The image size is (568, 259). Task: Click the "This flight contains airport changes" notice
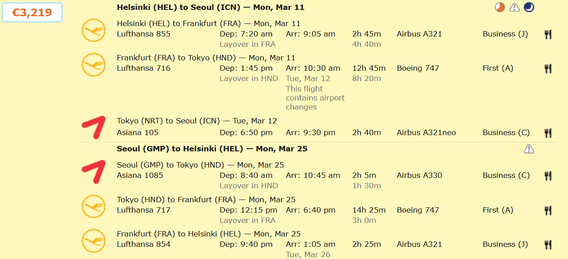click(315, 98)
